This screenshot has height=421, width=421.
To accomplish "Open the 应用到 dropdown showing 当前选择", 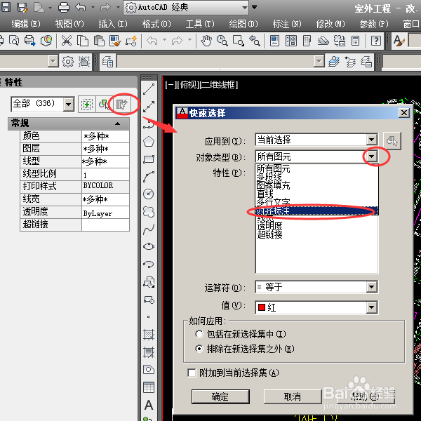I will point(372,140).
